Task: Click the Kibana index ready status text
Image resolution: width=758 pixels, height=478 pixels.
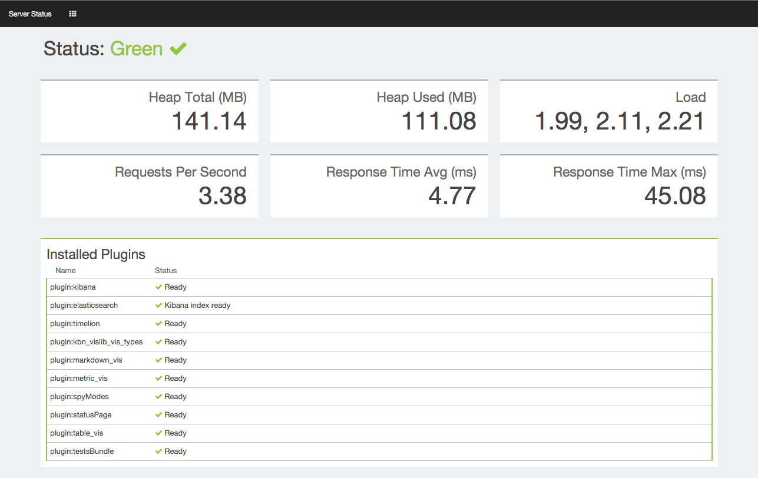Action: point(197,306)
